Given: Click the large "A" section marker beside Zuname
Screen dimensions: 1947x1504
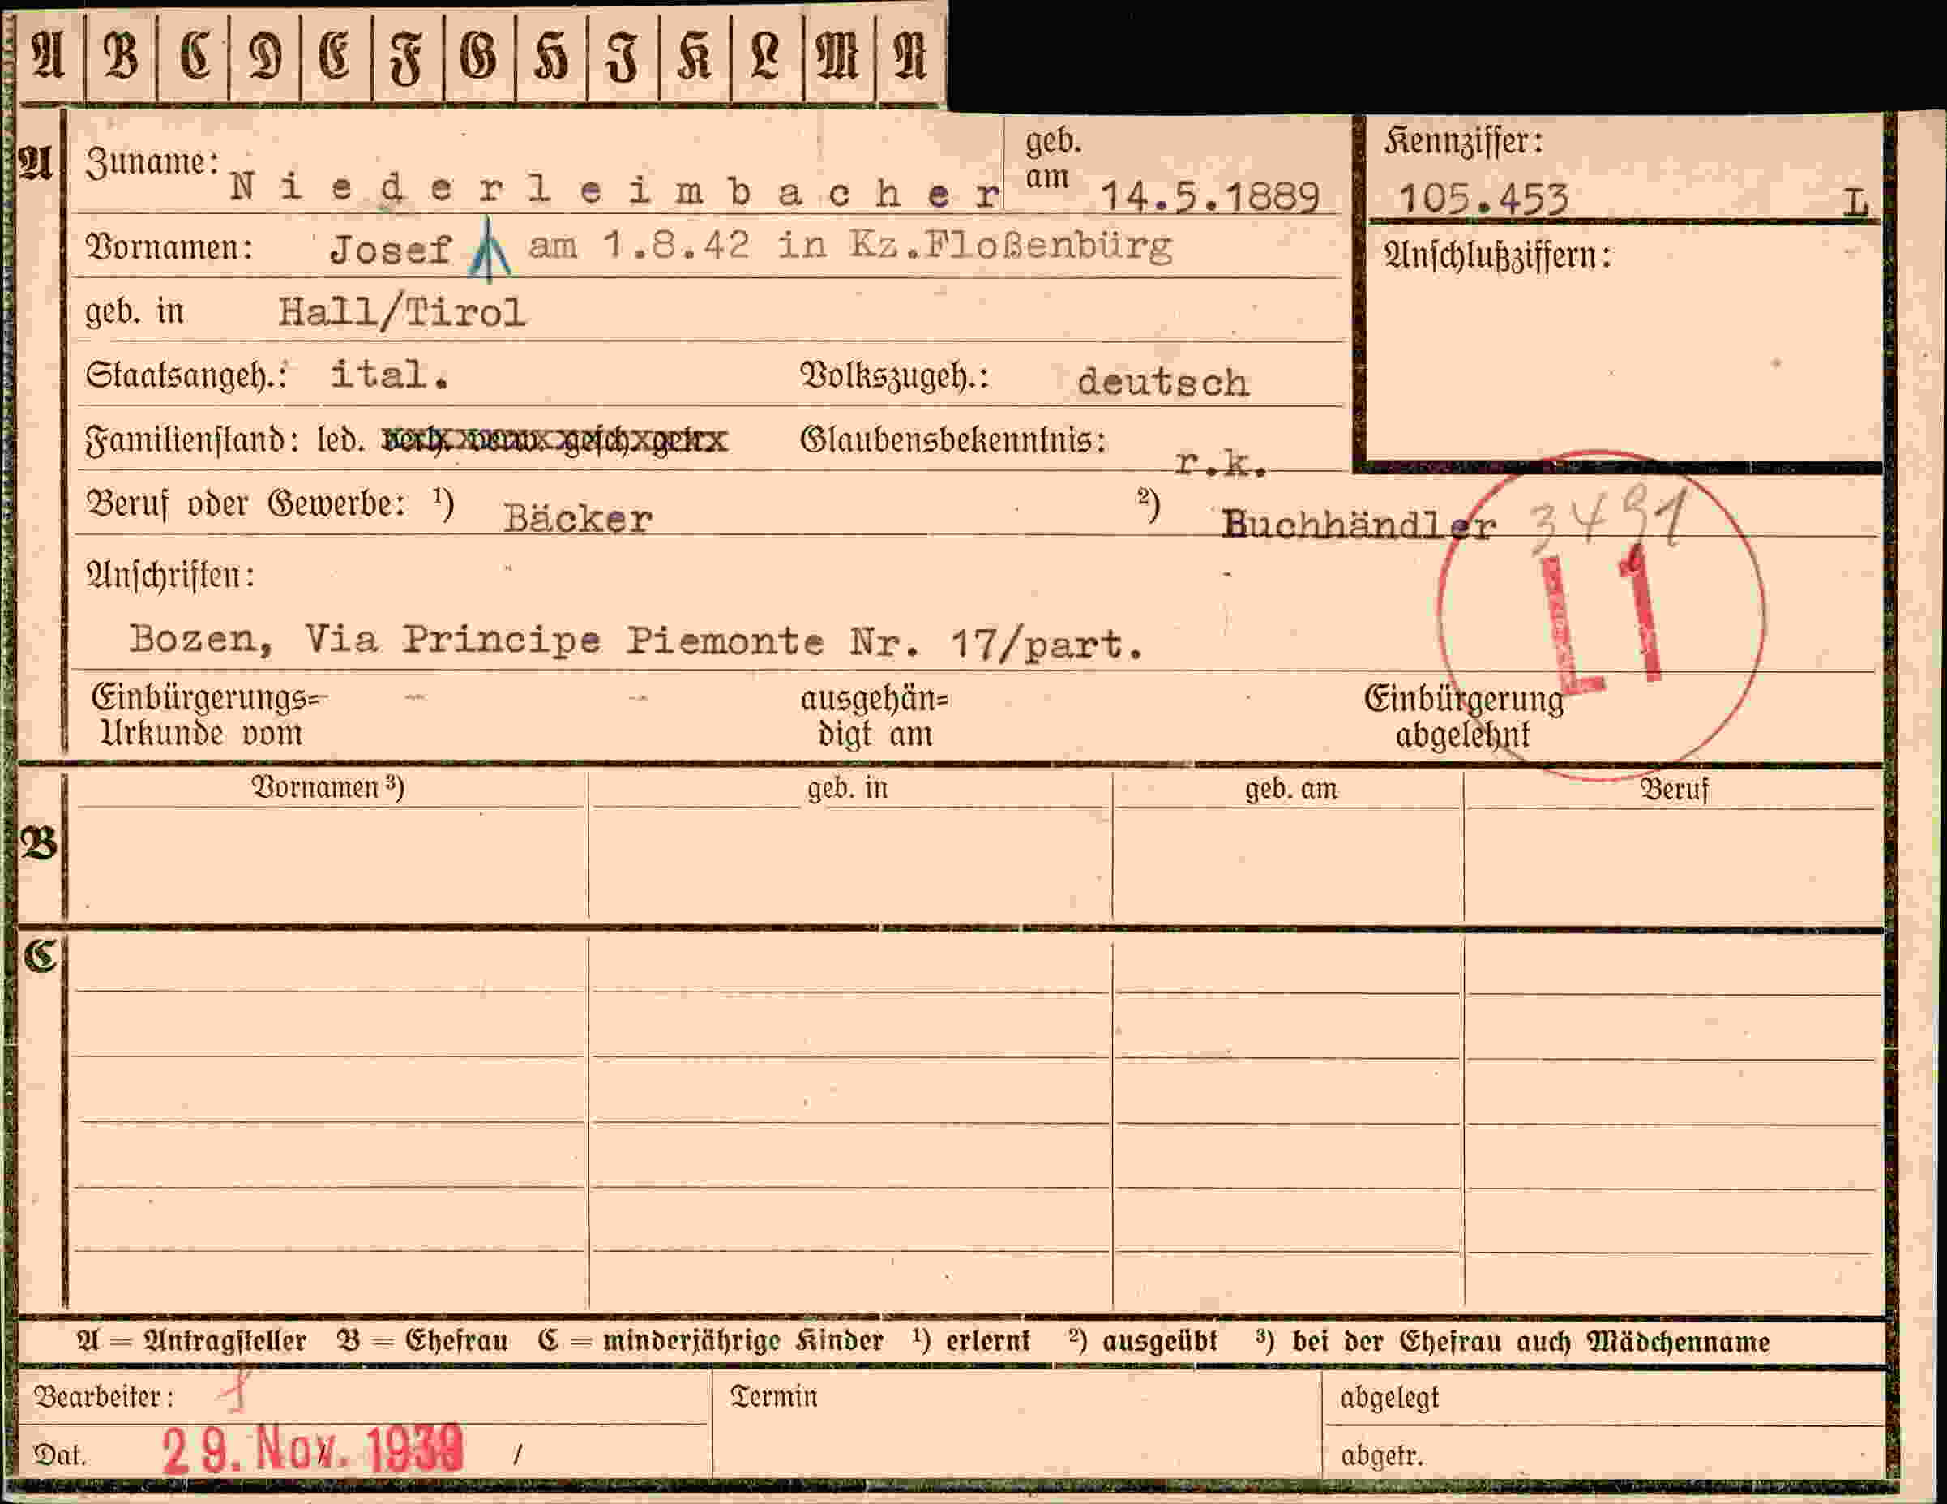Looking at the screenshot, I should click(x=36, y=163).
